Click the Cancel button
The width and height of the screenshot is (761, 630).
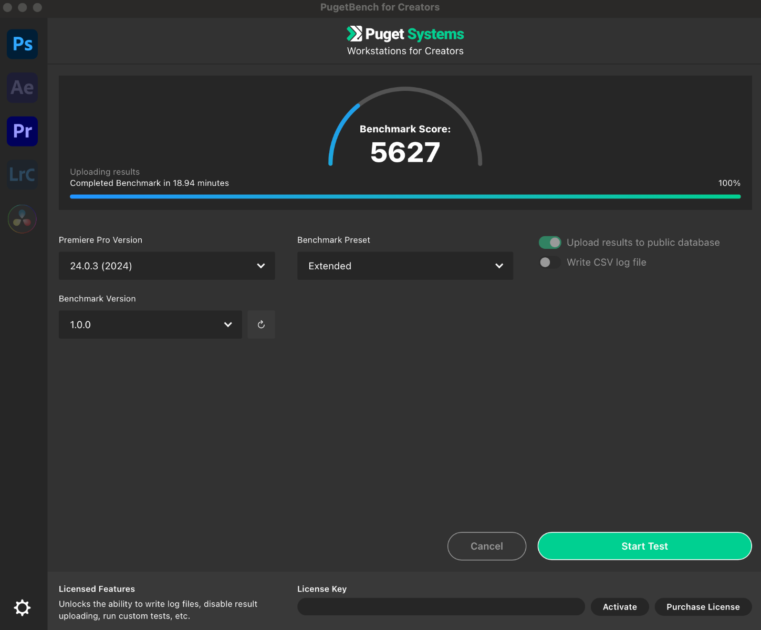click(x=487, y=546)
